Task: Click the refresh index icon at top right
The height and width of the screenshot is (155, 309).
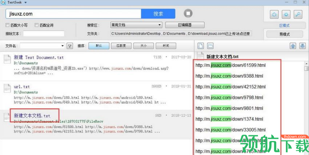Action: (x=274, y=14)
